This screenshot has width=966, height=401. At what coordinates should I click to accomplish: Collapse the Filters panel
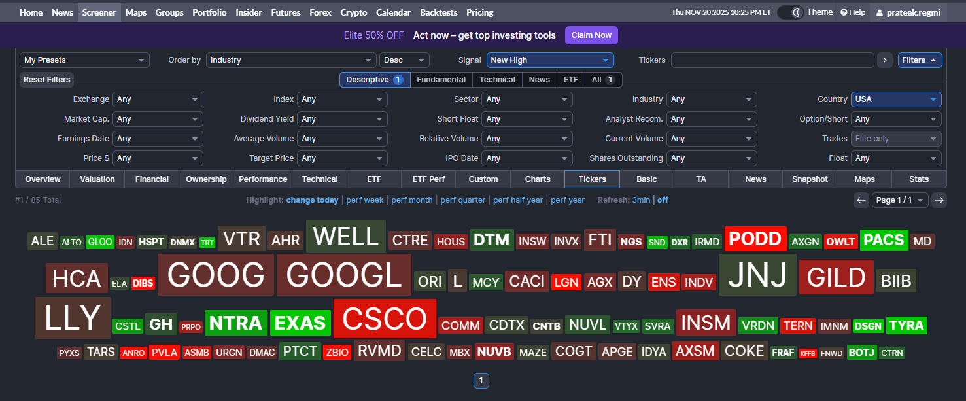tap(920, 60)
